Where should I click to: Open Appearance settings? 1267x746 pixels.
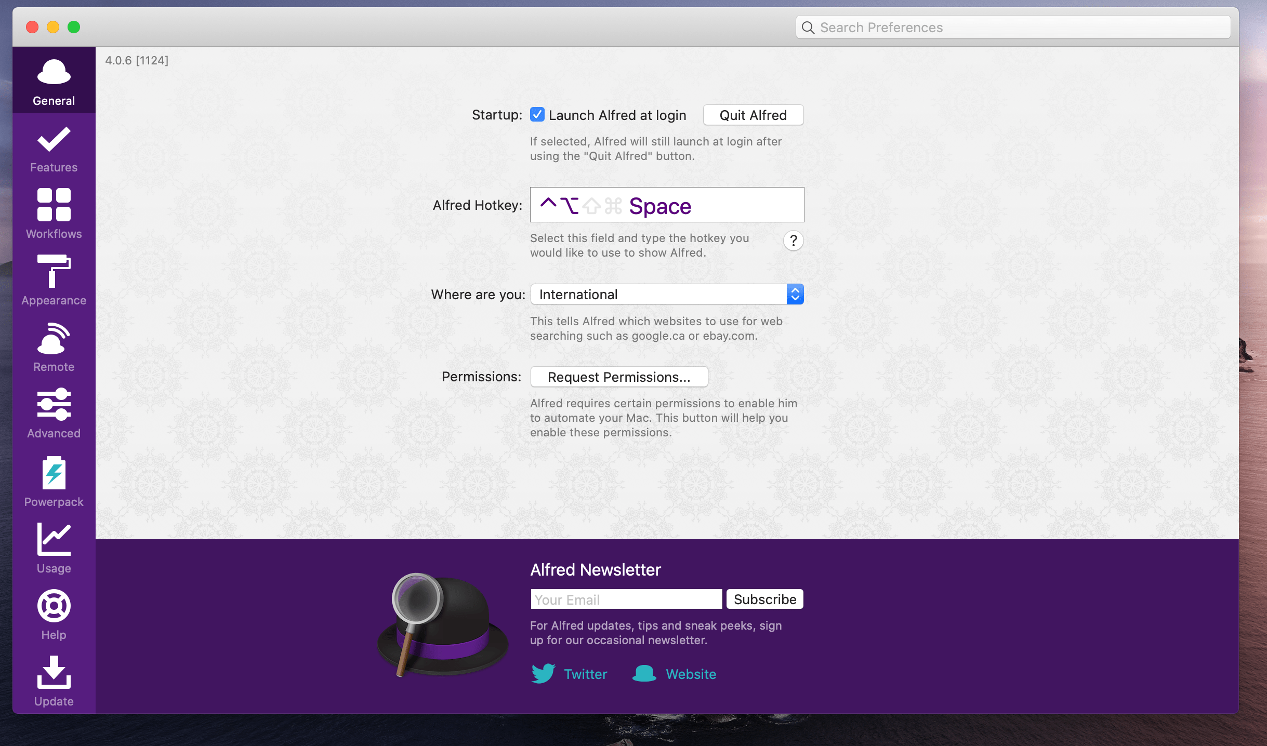(x=54, y=281)
